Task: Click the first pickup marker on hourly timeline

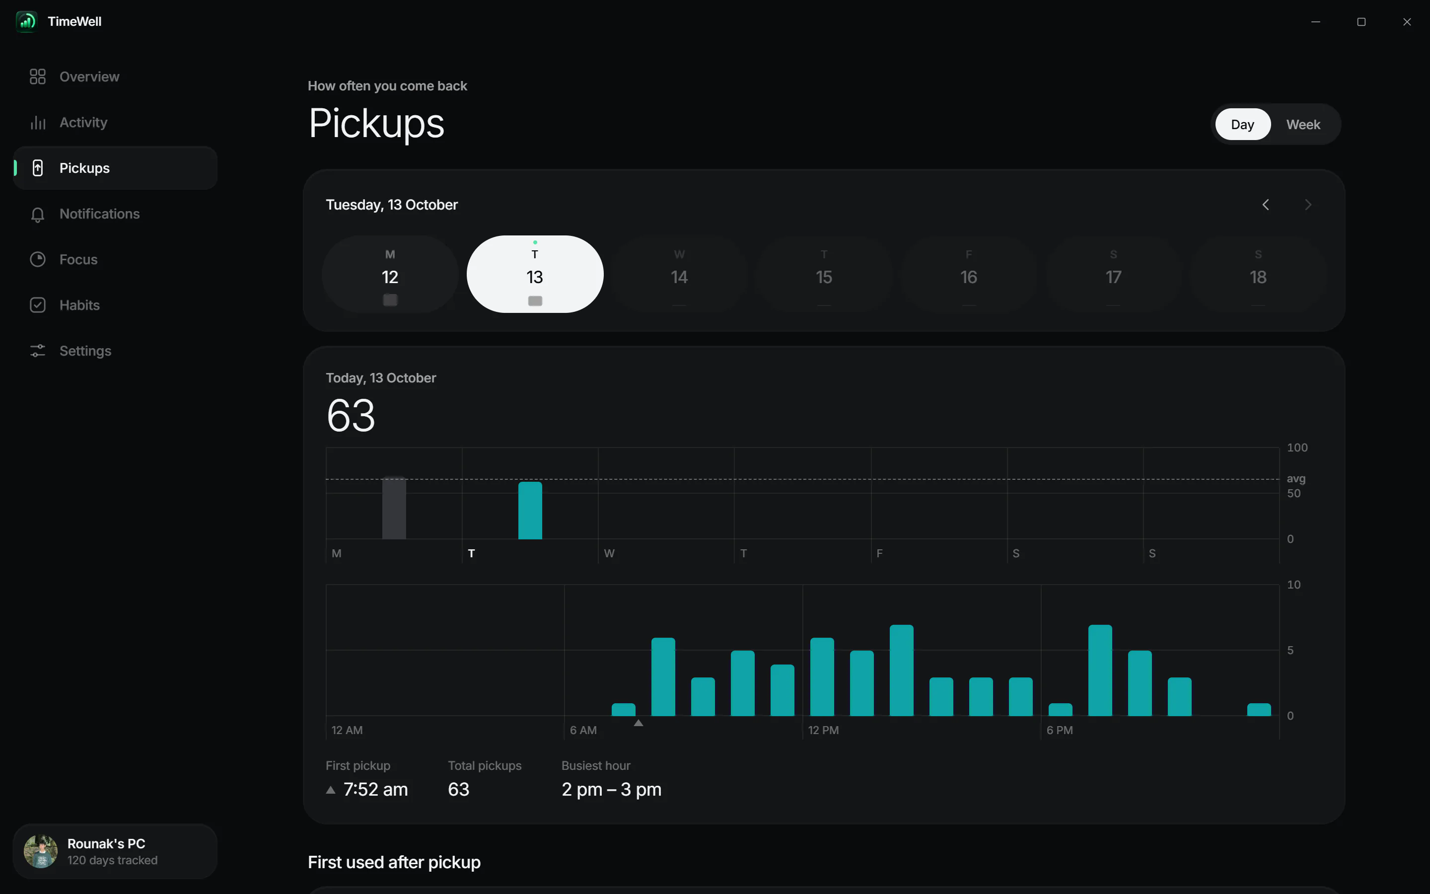Action: click(x=638, y=723)
